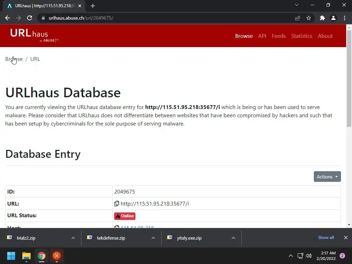Image resolution: width=352 pixels, height=264 pixels.
Task: Click the browser forward arrow
Action: [19, 18]
